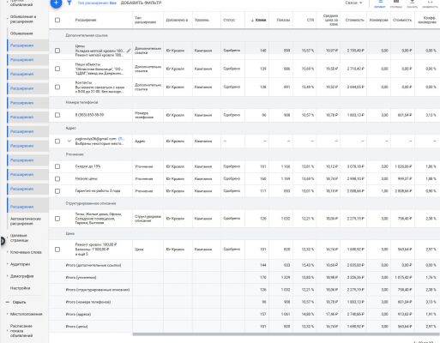Click the minus icon beside 'Скрыть'
The width and height of the screenshot is (440, 343).
click(8, 302)
